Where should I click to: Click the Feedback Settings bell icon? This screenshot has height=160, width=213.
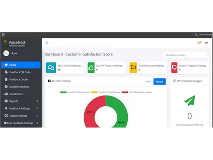[6, 108]
